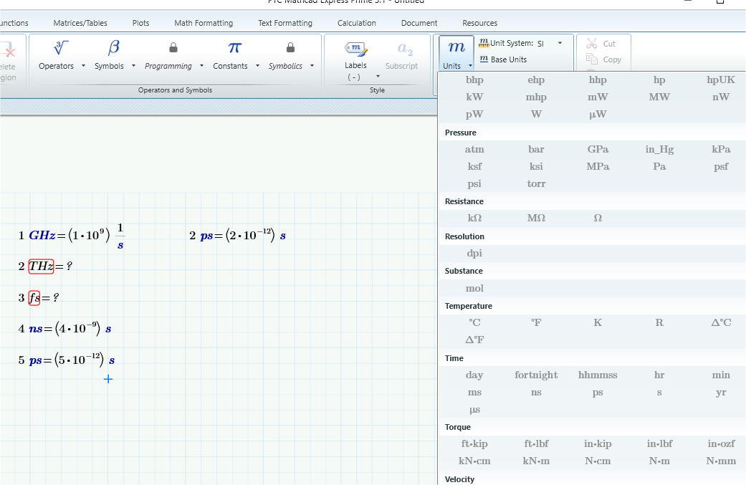Click the Subscript a2 icon
This screenshot has width=746, height=485.
[x=405, y=49]
